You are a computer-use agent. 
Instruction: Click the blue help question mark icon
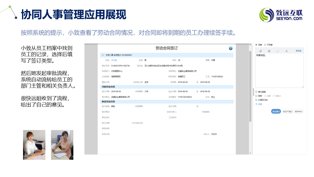(231, 48)
